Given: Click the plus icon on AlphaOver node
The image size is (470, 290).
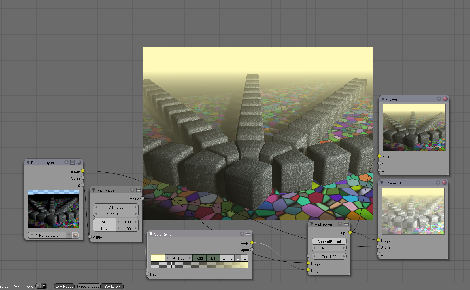Looking at the screenshot, I should click(340, 224).
